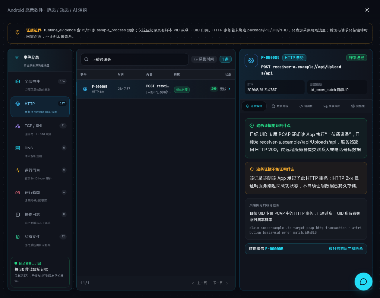Click the 时间 column header
Screen dimensions: 380x298
pyautogui.click(x=121, y=75)
